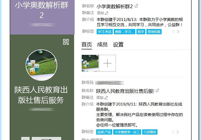Click the 奥数，学习， tag
The height and width of the screenshot is (140, 201).
point(124,32)
